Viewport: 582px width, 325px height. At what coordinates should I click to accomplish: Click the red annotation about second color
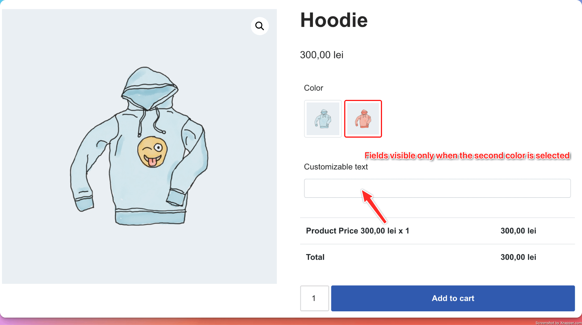pyautogui.click(x=467, y=156)
